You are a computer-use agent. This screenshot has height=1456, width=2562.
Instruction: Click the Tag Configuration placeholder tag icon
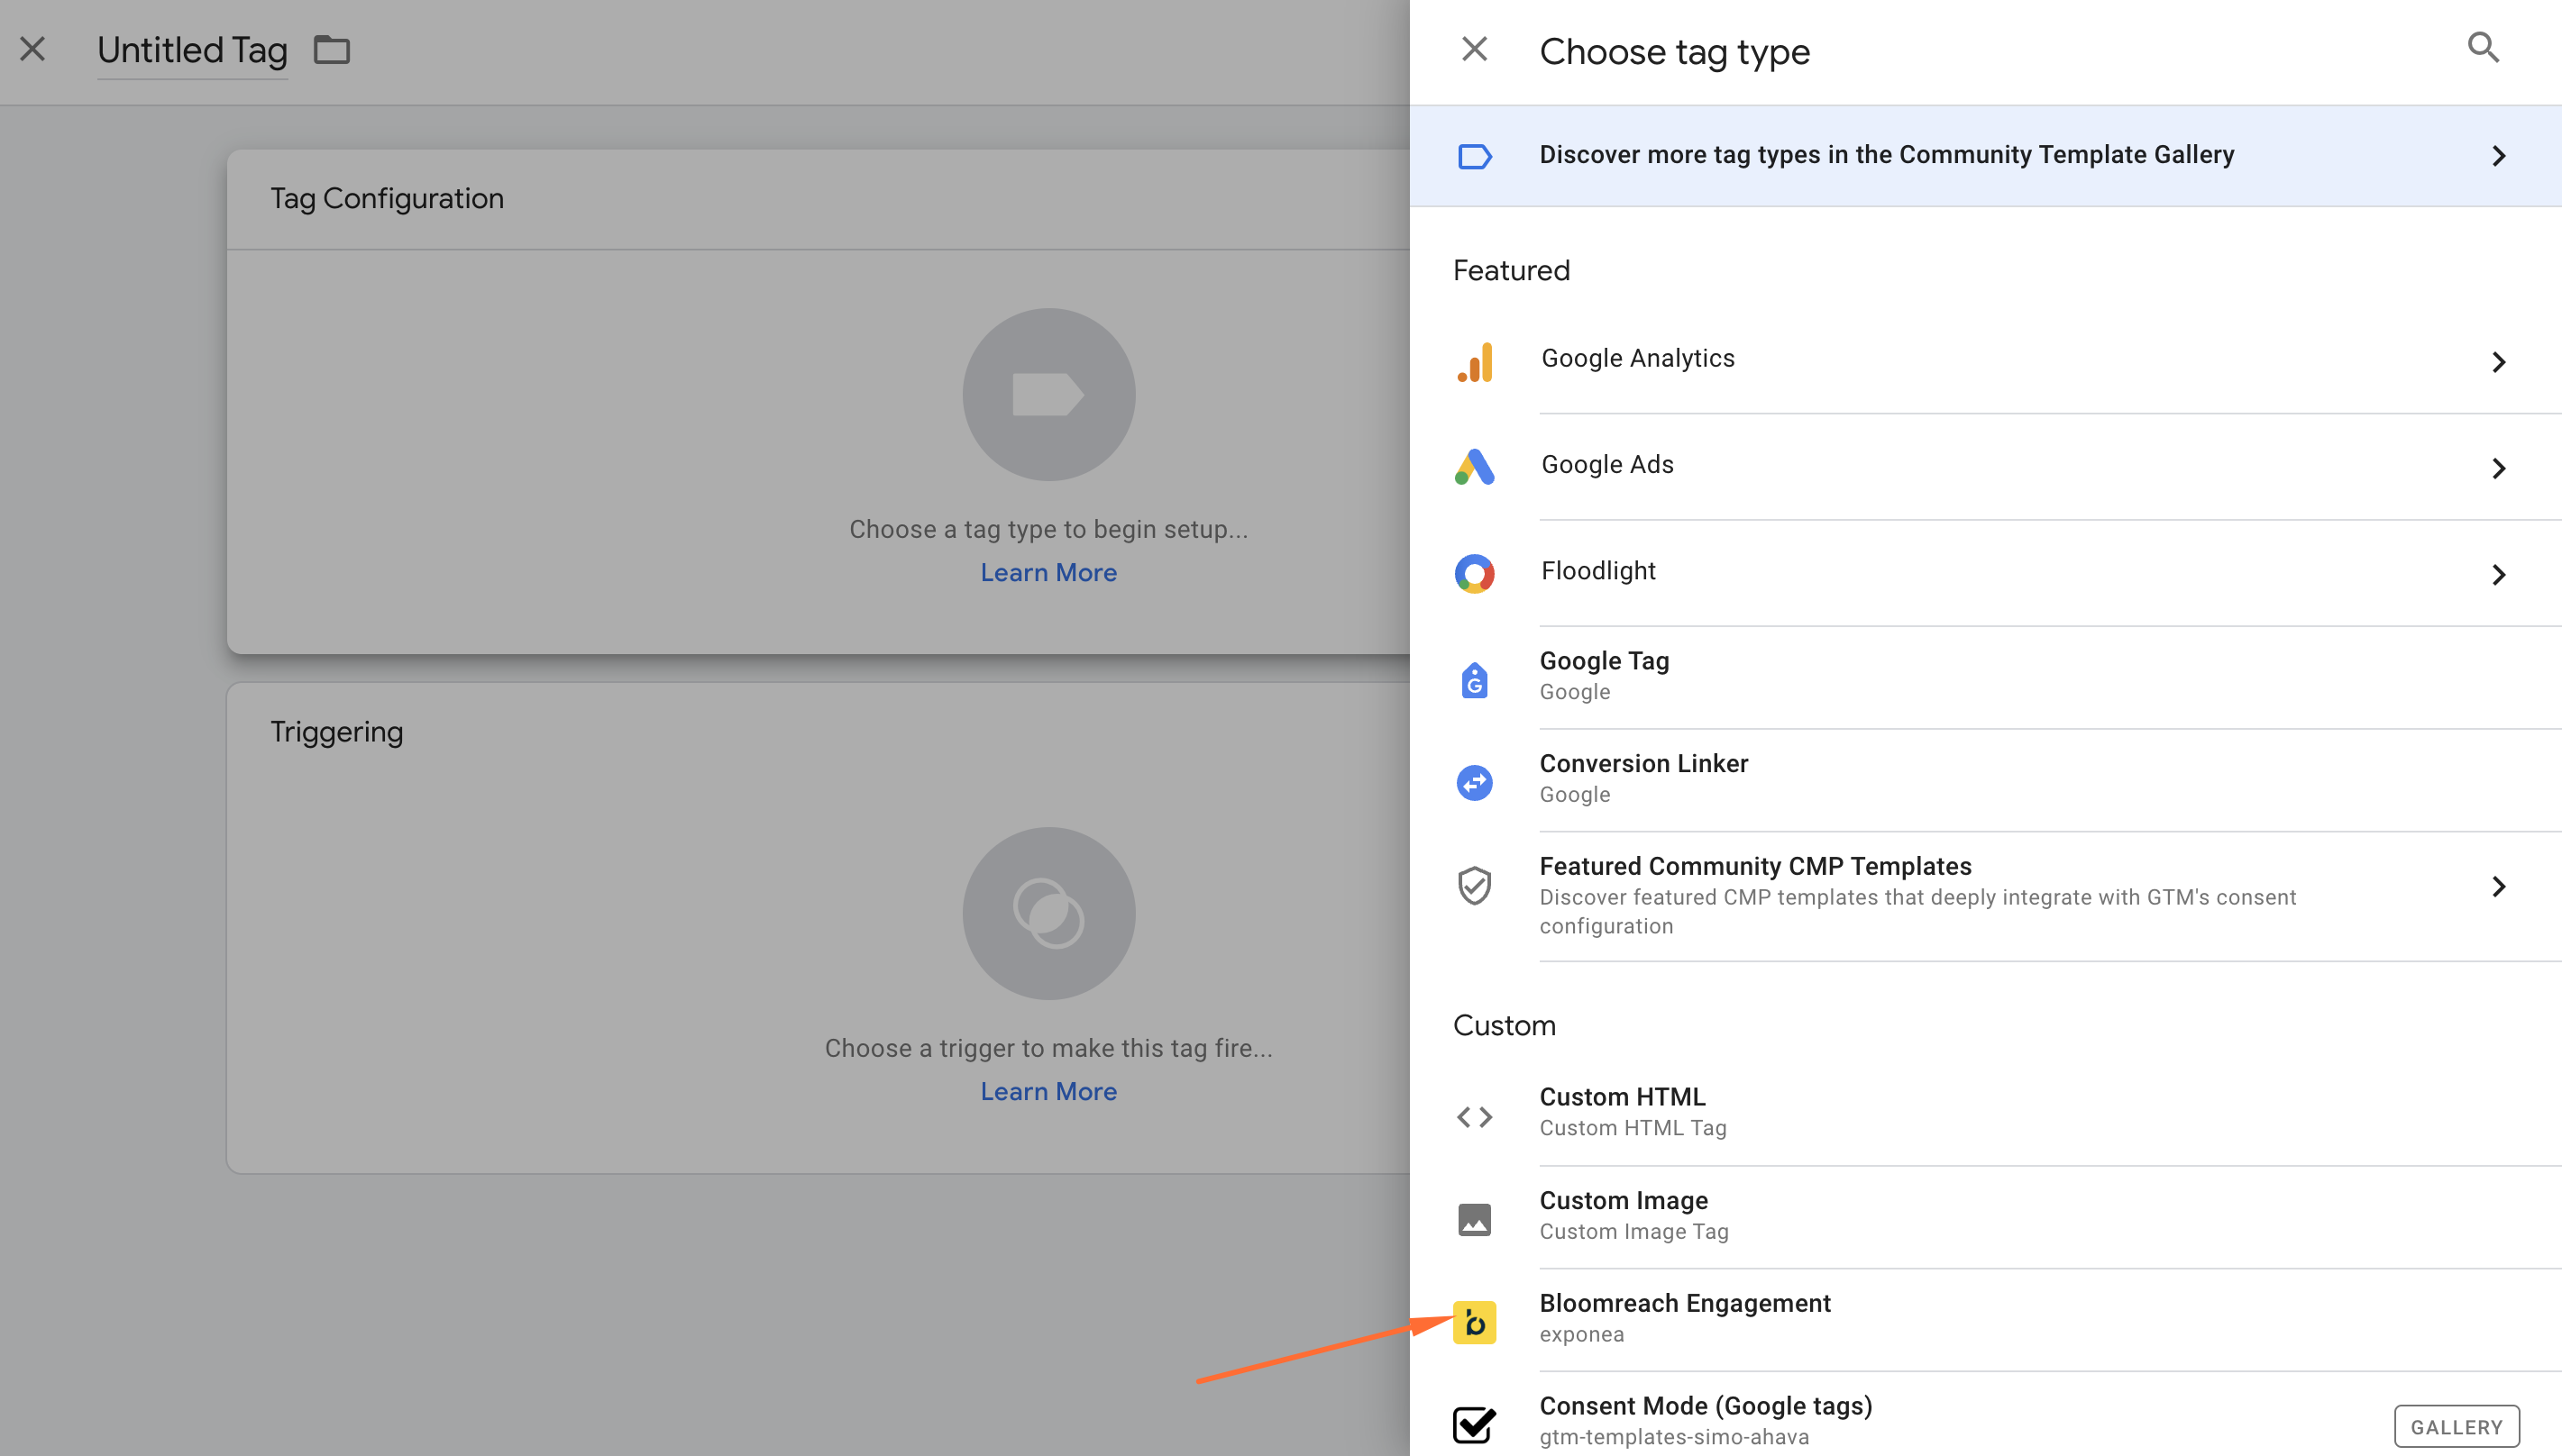(x=1048, y=394)
